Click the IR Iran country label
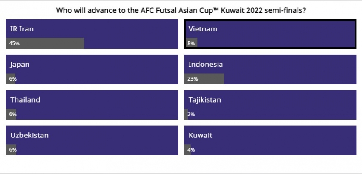Image resolution: width=362 pixels, height=174 pixels. pos(21,29)
